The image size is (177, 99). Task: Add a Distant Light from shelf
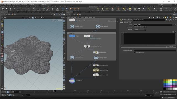[x=124, y=9]
